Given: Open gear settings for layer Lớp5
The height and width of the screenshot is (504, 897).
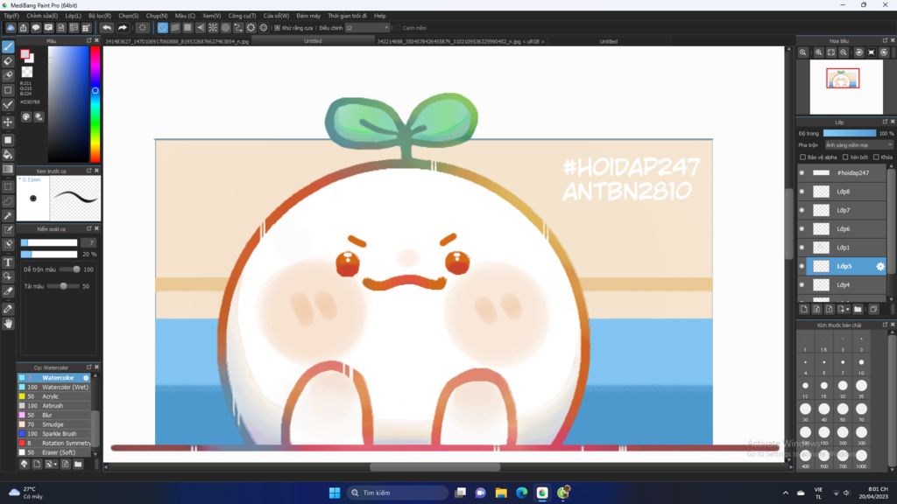Looking at the screenshot, I should (x=880, y=266).
